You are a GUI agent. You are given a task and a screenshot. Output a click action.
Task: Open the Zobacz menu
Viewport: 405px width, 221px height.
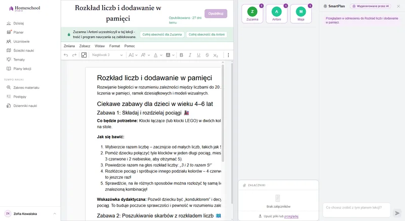[x=85, y=46]
